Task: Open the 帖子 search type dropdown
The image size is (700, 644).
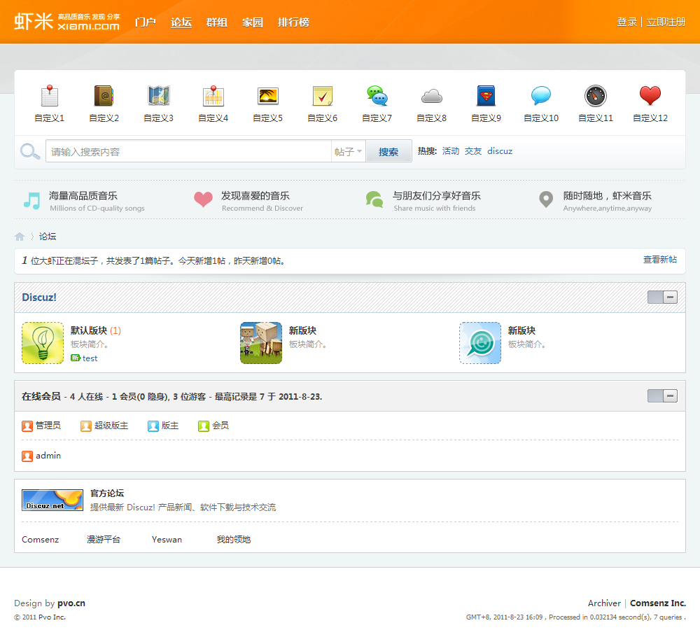Action: pos(348,152)
